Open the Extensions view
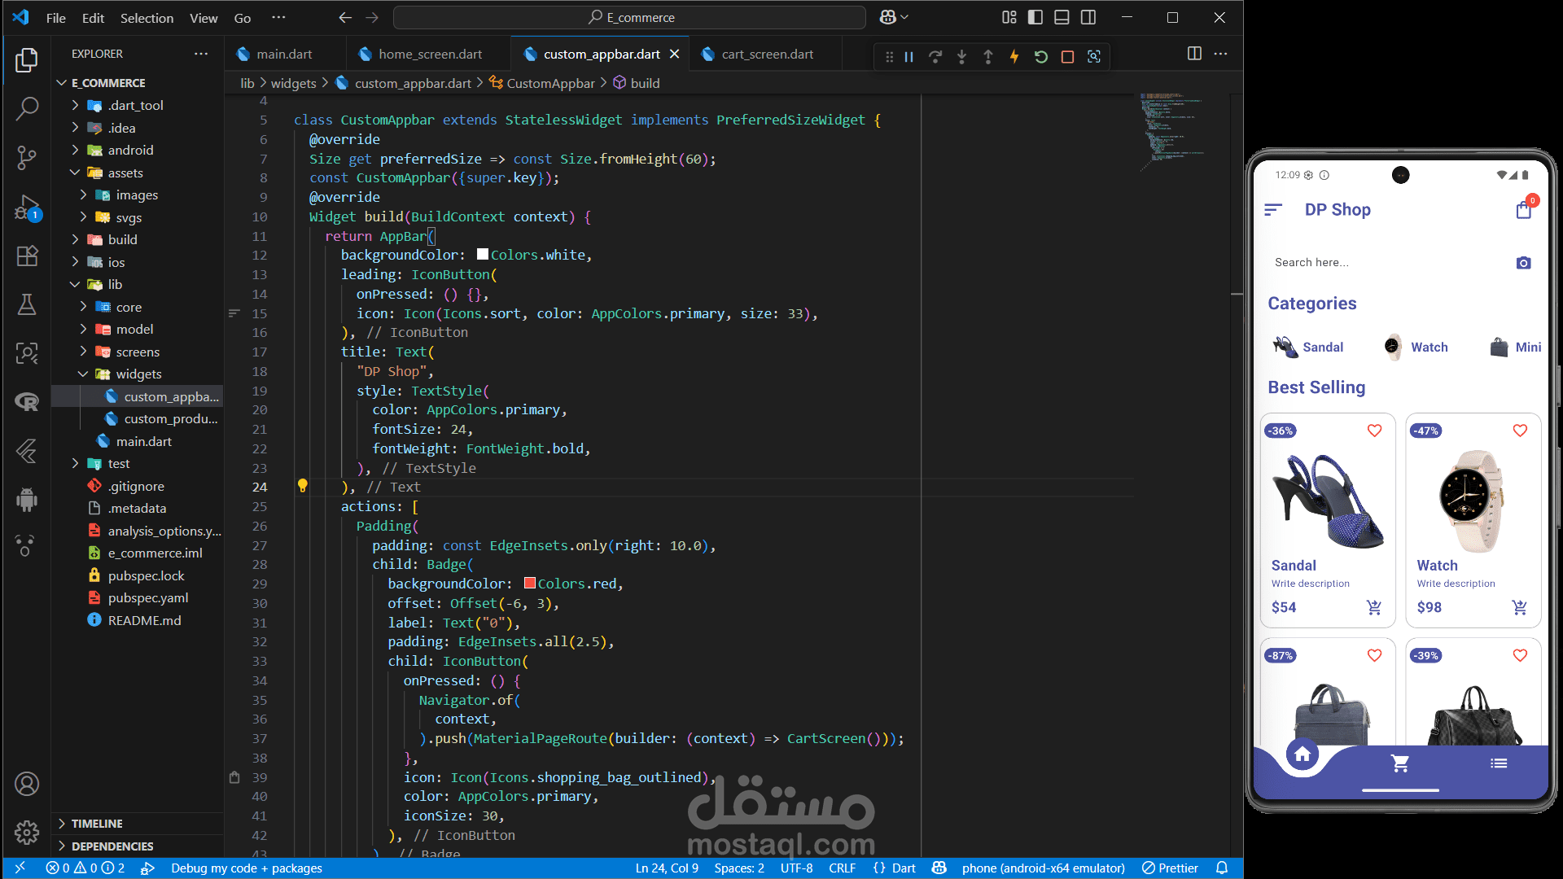 [27, 256]
